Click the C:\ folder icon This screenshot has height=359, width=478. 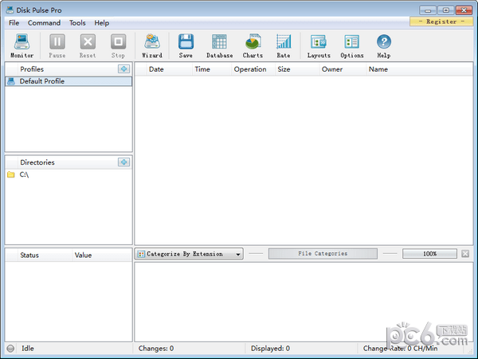click(x=11, y=174)
